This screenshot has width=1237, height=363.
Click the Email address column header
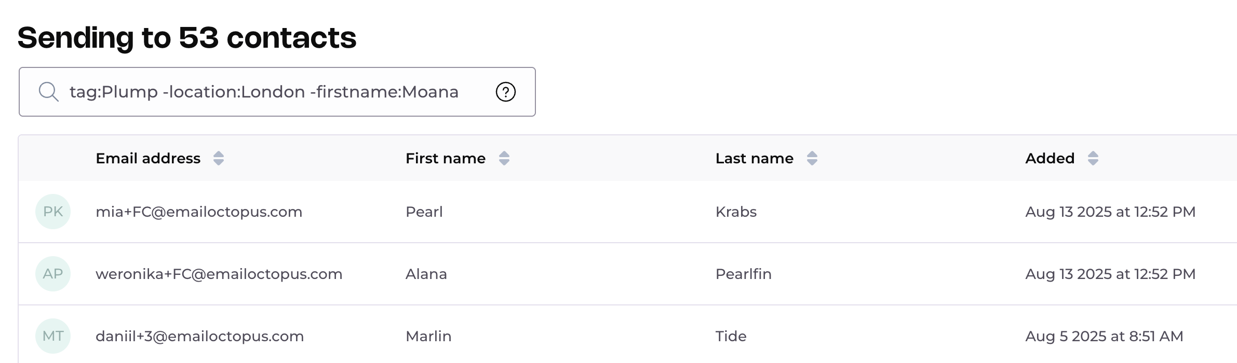[148, 158]
